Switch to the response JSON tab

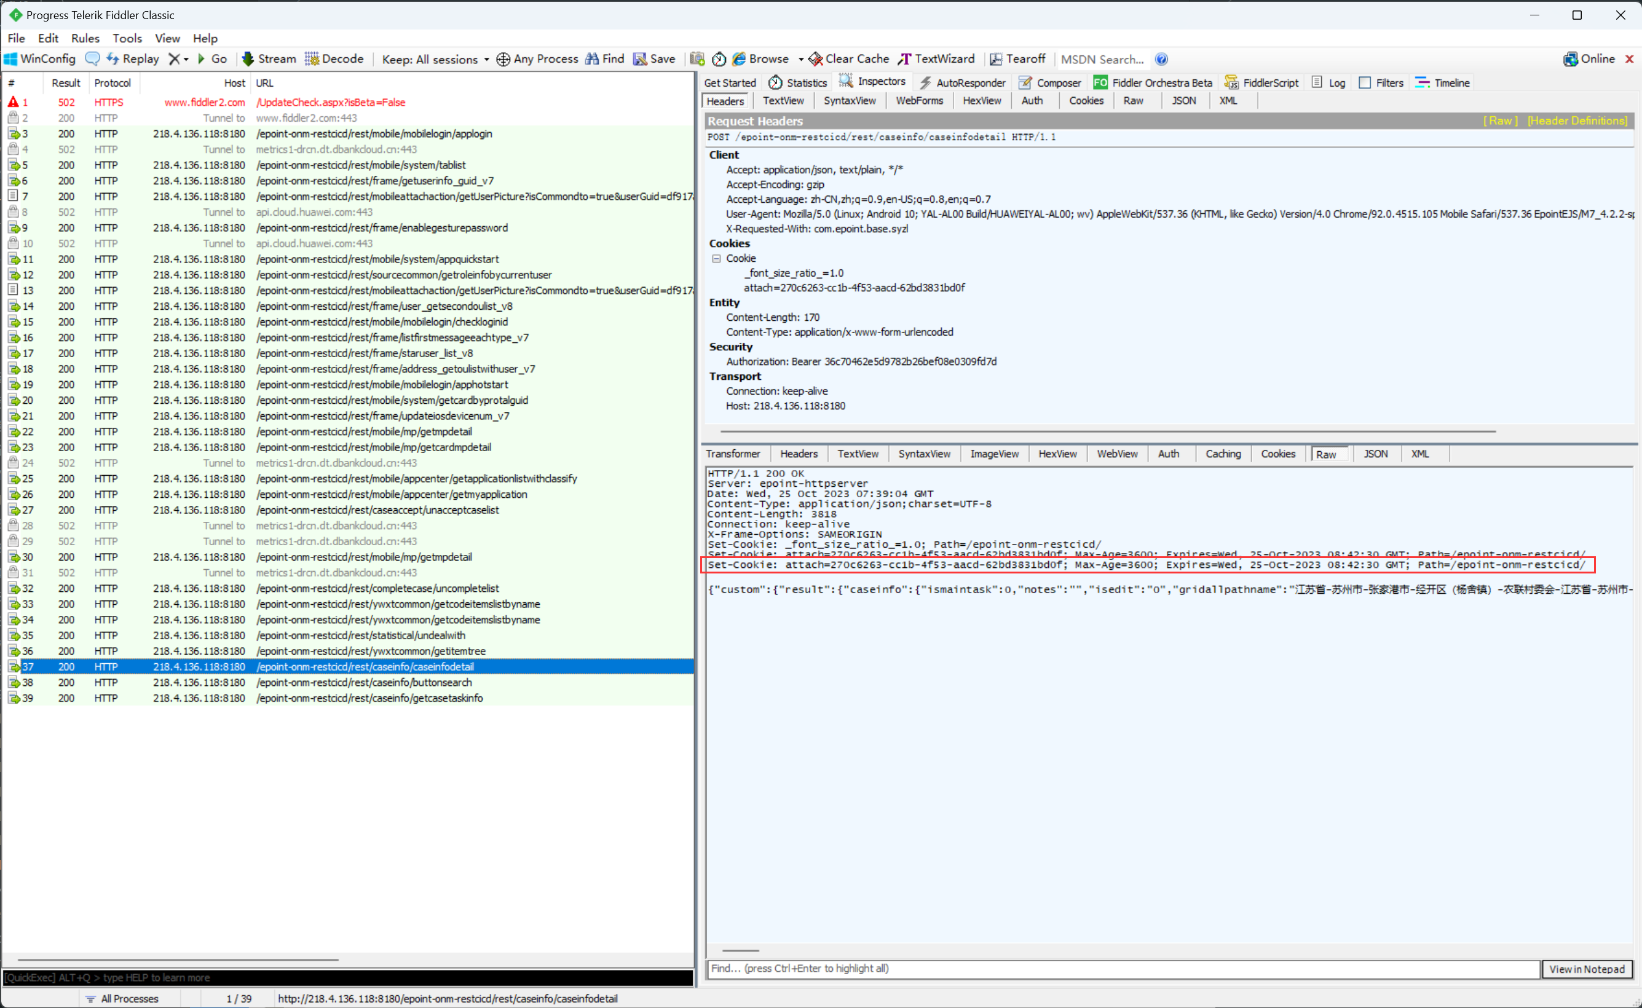coord(1375,454)
